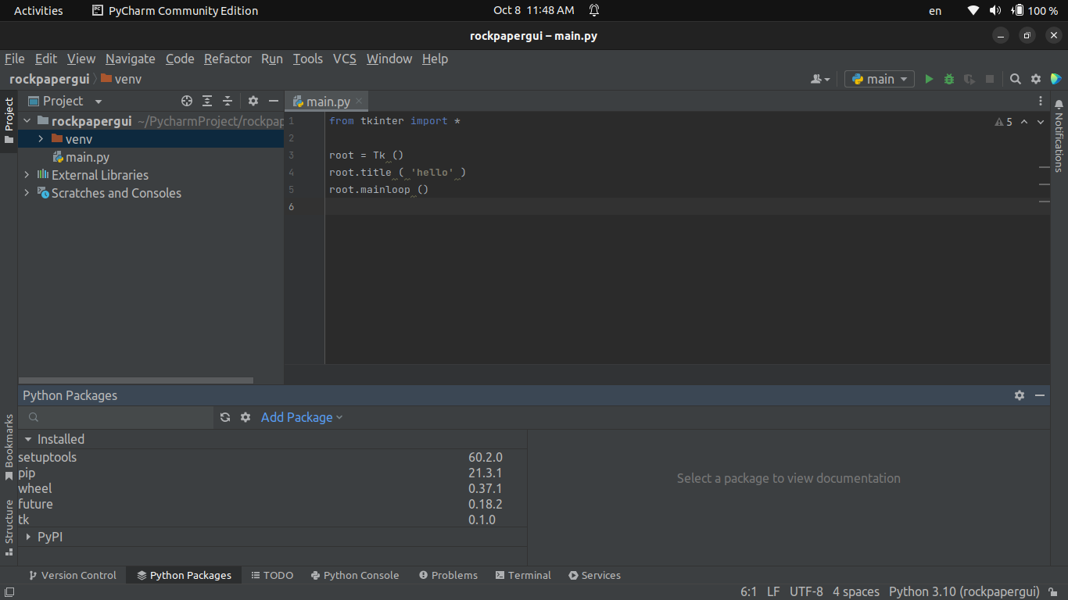Click the Code With Me icon

[820, 79]
